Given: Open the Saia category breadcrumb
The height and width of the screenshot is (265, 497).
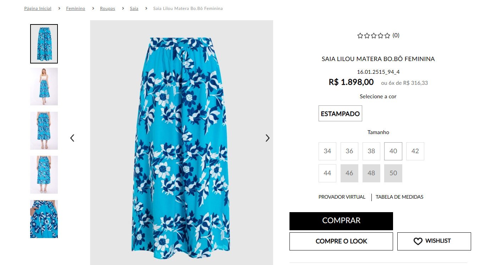Looking at the screenshot, I should point(134,9).
